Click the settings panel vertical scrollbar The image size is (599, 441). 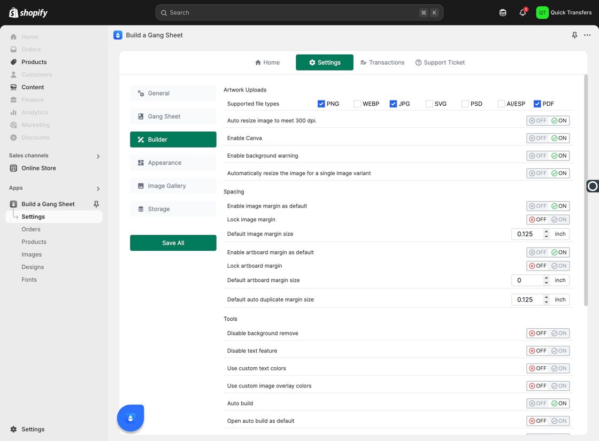tap(586, 190)
